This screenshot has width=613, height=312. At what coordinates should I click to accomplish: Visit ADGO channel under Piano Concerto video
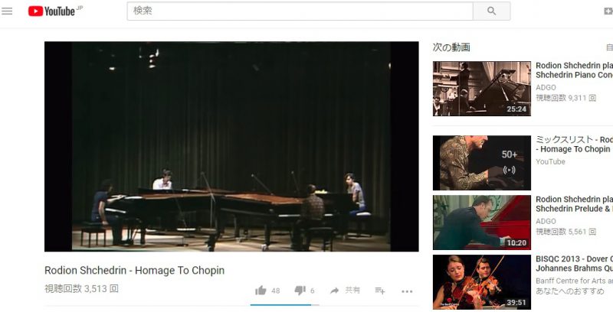point(546,87)
